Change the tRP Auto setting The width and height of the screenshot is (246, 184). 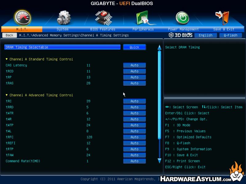[x=134, y=77]
